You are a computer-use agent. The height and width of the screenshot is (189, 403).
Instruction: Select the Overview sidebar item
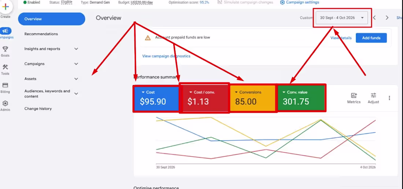51,19
